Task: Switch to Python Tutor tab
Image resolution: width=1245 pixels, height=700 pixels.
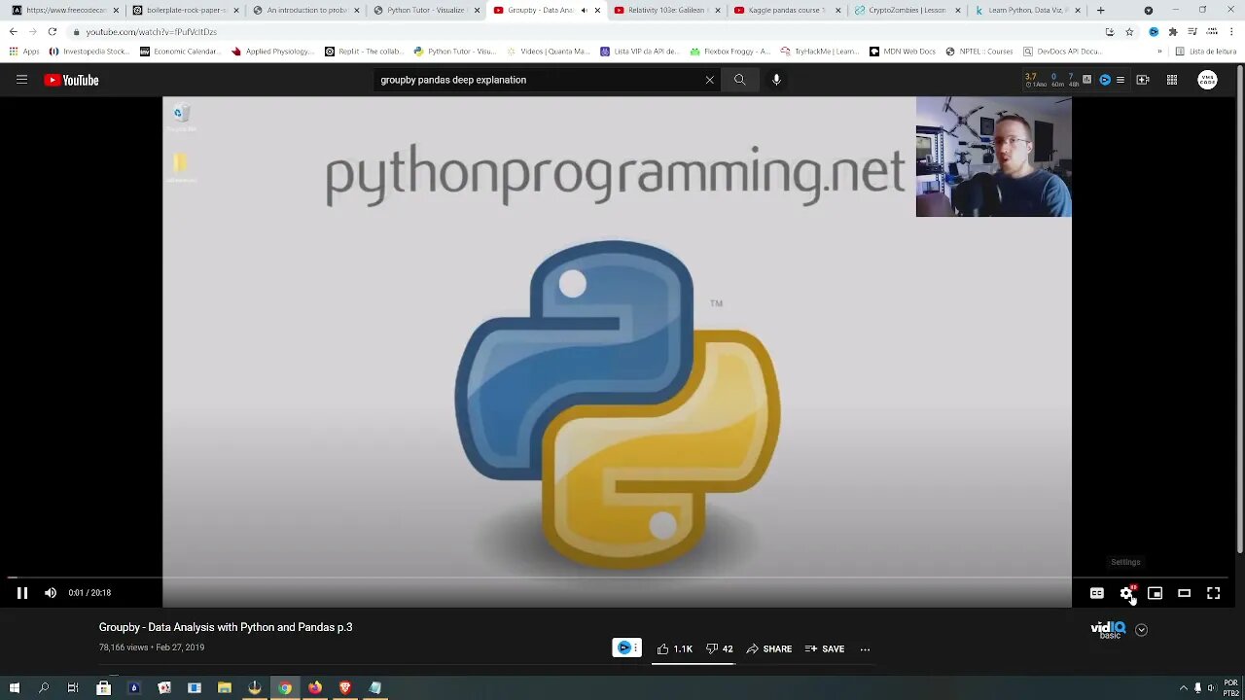Action: [424, 10]
